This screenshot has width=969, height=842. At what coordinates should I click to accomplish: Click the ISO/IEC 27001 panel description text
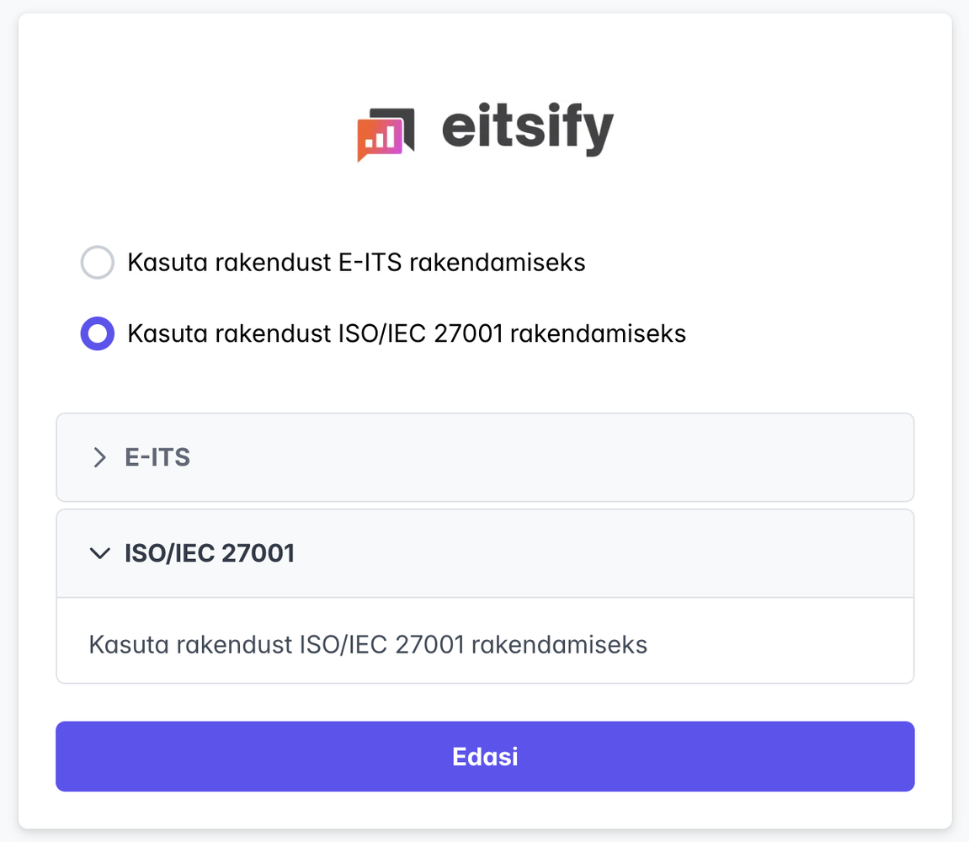click(x=368, y=645)
